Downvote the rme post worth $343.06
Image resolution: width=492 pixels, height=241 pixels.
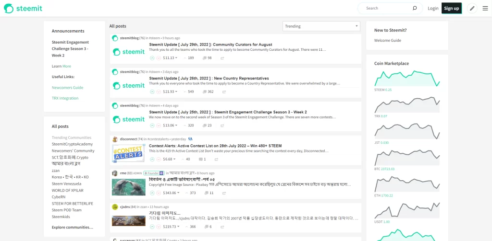[x=159, y=193]
